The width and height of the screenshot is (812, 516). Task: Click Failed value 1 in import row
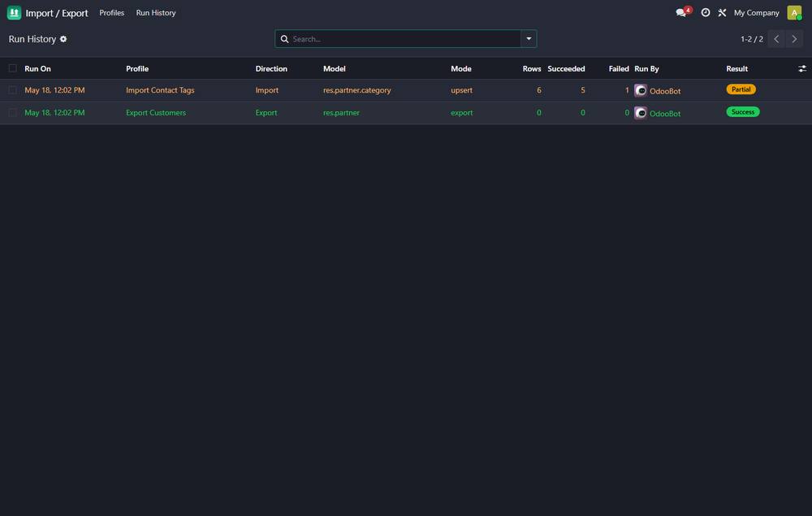[x=627, y=90]
